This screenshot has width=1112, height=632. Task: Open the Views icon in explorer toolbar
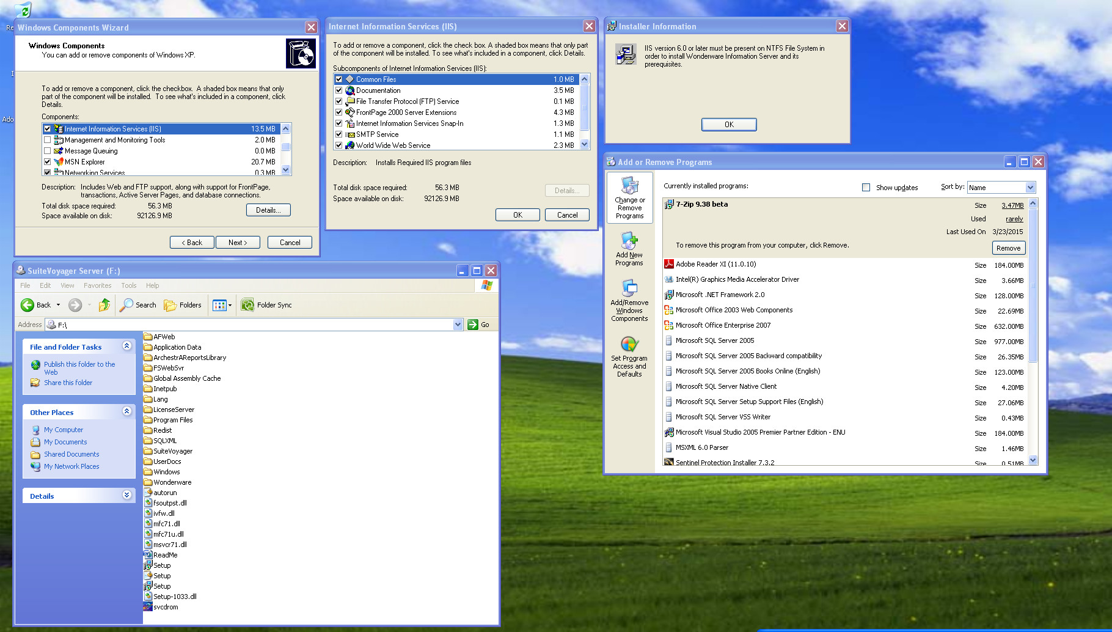coord(219,305)
